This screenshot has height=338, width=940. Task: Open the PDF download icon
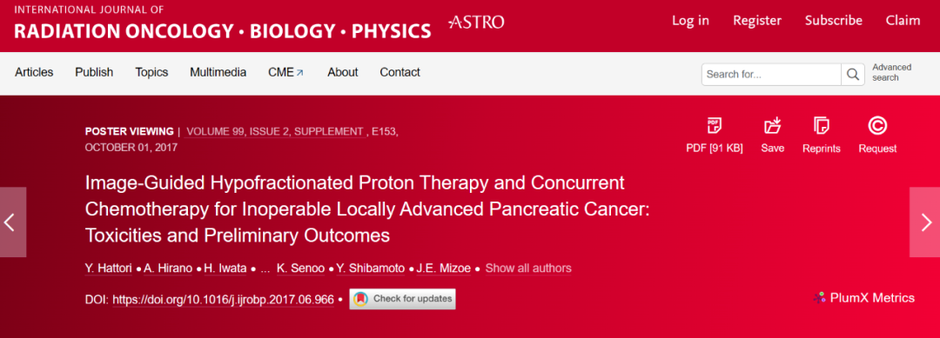[x=714, y=126]
